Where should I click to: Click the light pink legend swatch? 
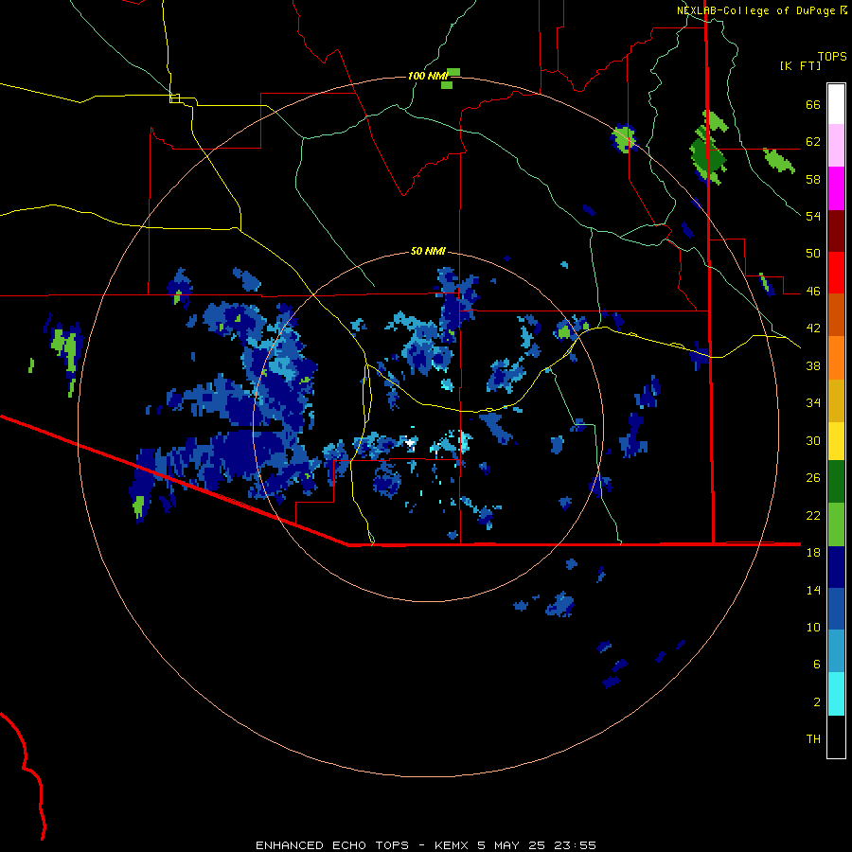pyautogui.click(x=836, y=145)
